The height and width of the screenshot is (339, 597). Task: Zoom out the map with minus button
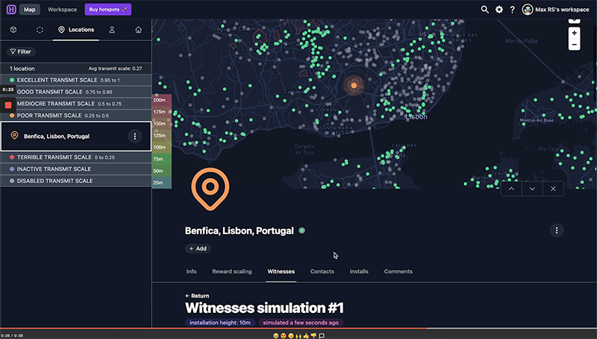click(x=574, y=45)
